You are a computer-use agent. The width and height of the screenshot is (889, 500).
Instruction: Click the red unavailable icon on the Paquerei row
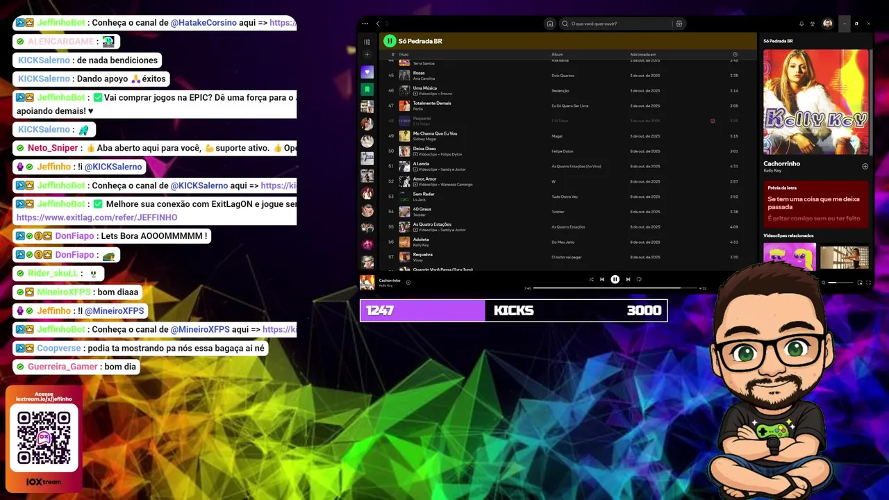713,121
